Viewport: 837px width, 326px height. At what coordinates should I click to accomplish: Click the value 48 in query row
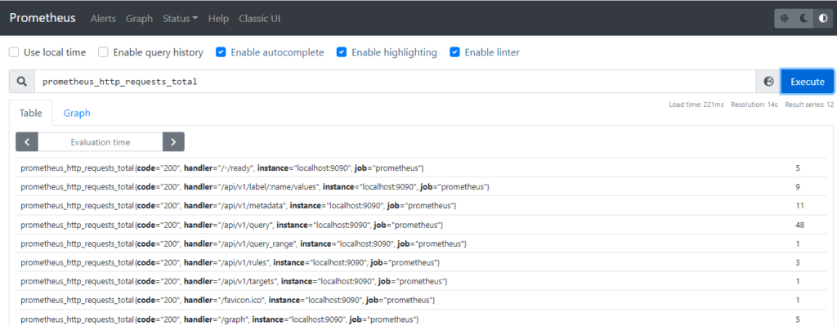[x=799, y=225]
